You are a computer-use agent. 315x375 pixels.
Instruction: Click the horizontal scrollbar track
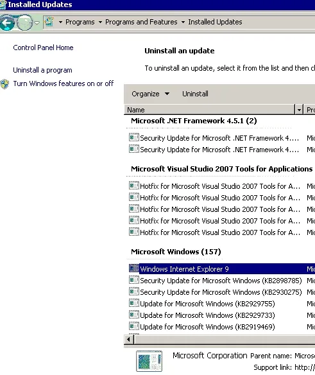click(x=225, y=340)
